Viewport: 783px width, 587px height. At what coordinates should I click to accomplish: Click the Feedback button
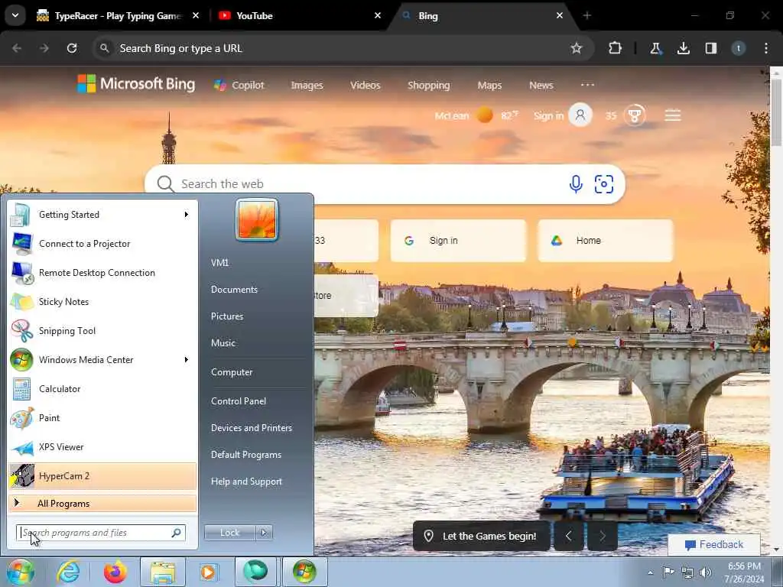[x=714, y=544]
